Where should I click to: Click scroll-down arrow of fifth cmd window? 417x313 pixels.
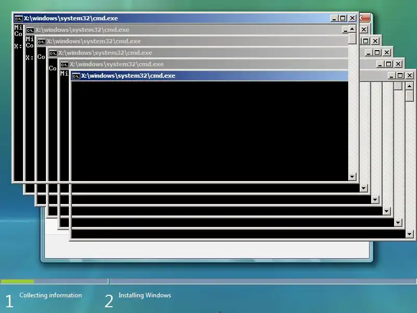[398, 223]
